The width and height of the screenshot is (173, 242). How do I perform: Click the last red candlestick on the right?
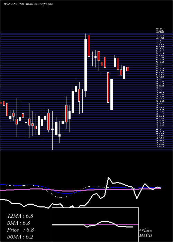[128, 69]
